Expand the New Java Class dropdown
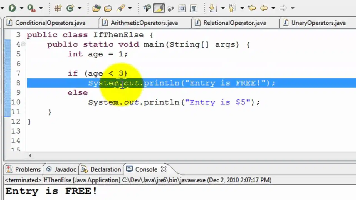 pos(80,8)
